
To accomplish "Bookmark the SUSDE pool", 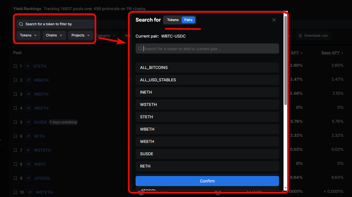I will pos(15,122).
